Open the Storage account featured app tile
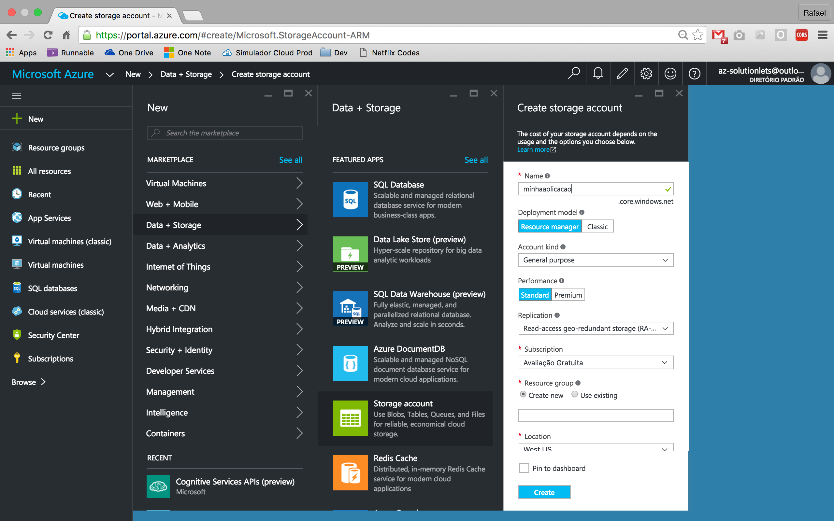Image resolution: width=834 pixels, height=521 pixels. [x=405, y=418]
